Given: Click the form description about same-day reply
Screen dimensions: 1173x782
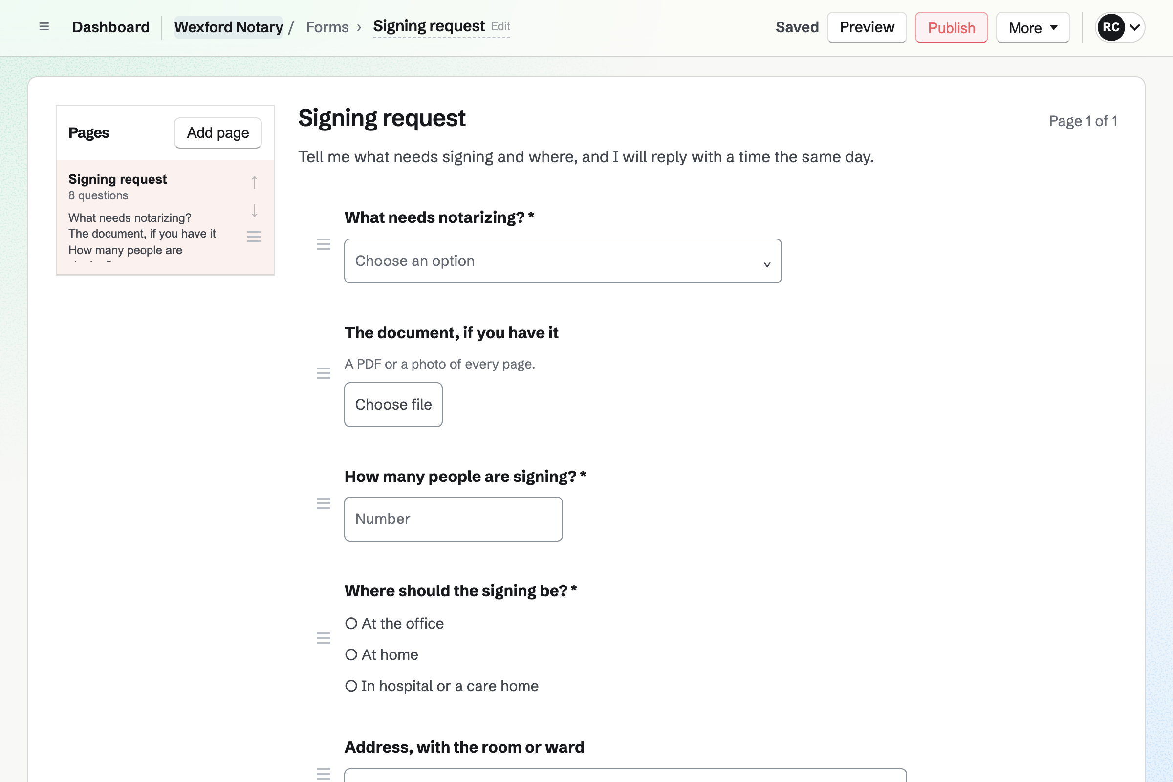Looking at the screenshot, I should pos(586,157).
